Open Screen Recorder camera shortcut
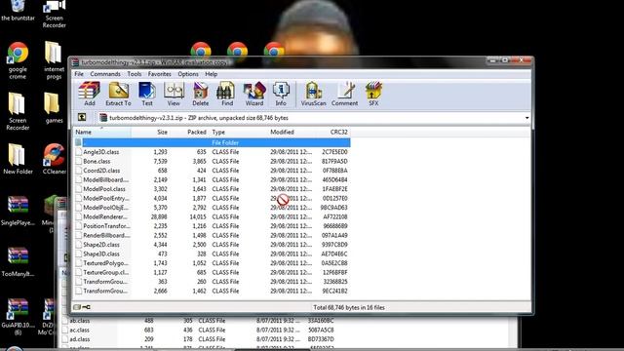Image resolution: width=624 pixels, height=351 pixels. coord(54,15)
